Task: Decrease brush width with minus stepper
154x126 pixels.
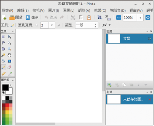Action: tap(37, 25)
